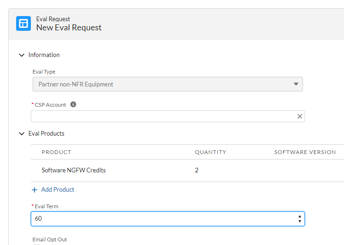Click the New Eval Request heading
The width and height of the screenshot is (344, 245).
[69, 28]
